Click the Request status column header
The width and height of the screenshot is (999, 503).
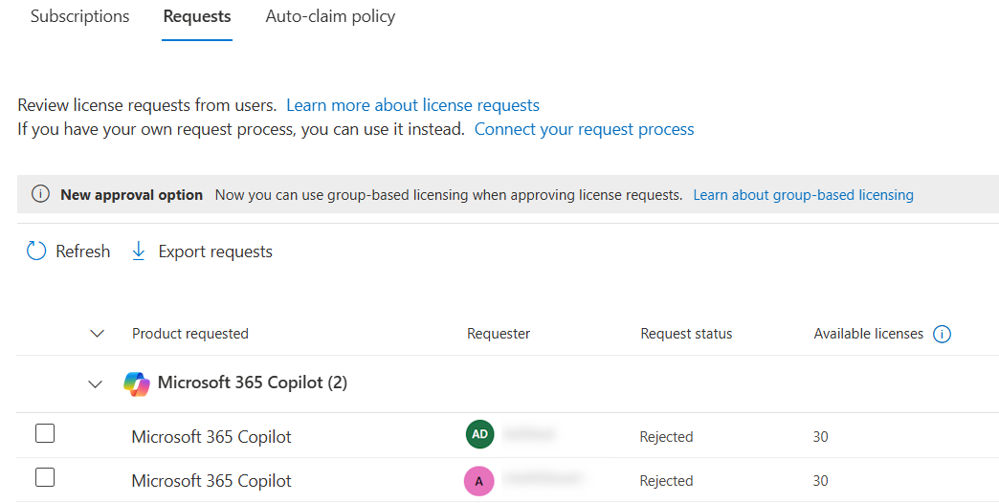pos(686,334)
